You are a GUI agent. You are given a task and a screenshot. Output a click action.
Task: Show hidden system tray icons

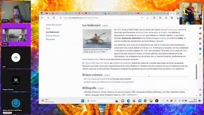163,101
